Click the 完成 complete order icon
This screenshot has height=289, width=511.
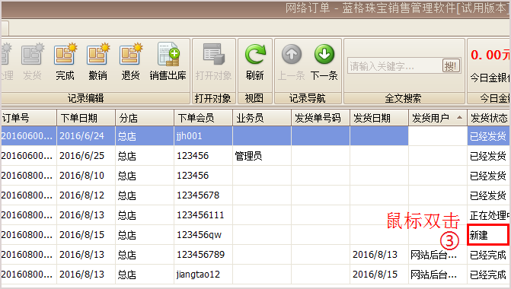coord(65,62)
